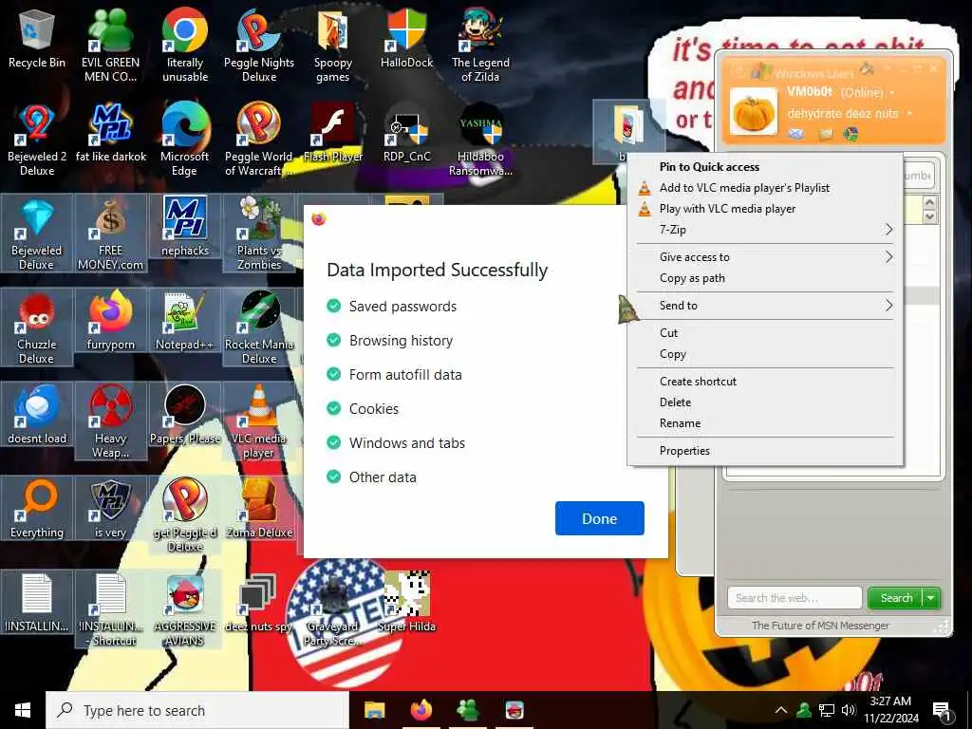The width and height of the screenshot is (972, 729).
Task: Open the Search button dropdown arrow
Action: pyautogui.click(x=931, y=598)
